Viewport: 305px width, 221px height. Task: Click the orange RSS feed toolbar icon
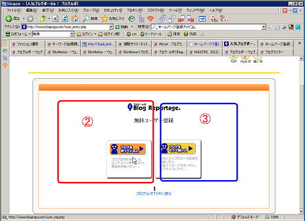pyautogui.click(x=151, y=18)
